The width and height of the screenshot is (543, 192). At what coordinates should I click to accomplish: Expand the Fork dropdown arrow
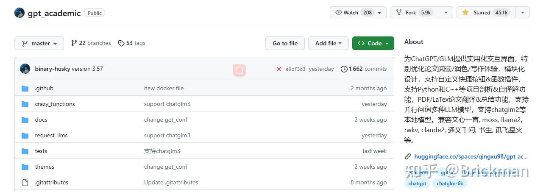446,13
